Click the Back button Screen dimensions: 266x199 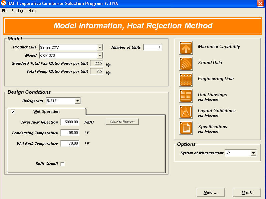(247, 192)
